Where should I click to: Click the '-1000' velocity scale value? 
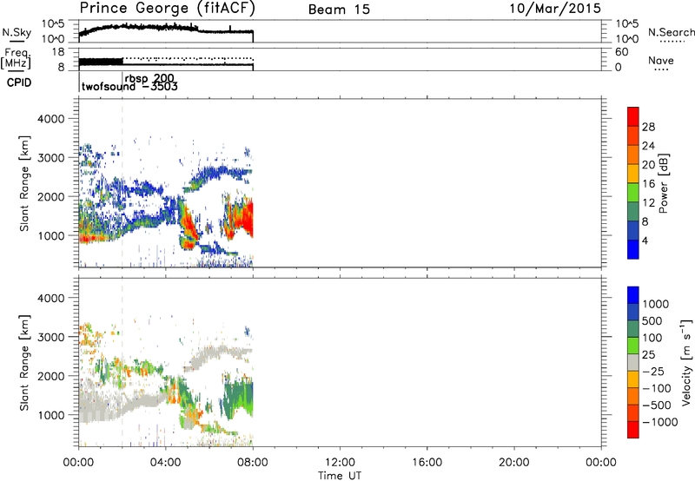coord(659,422)
